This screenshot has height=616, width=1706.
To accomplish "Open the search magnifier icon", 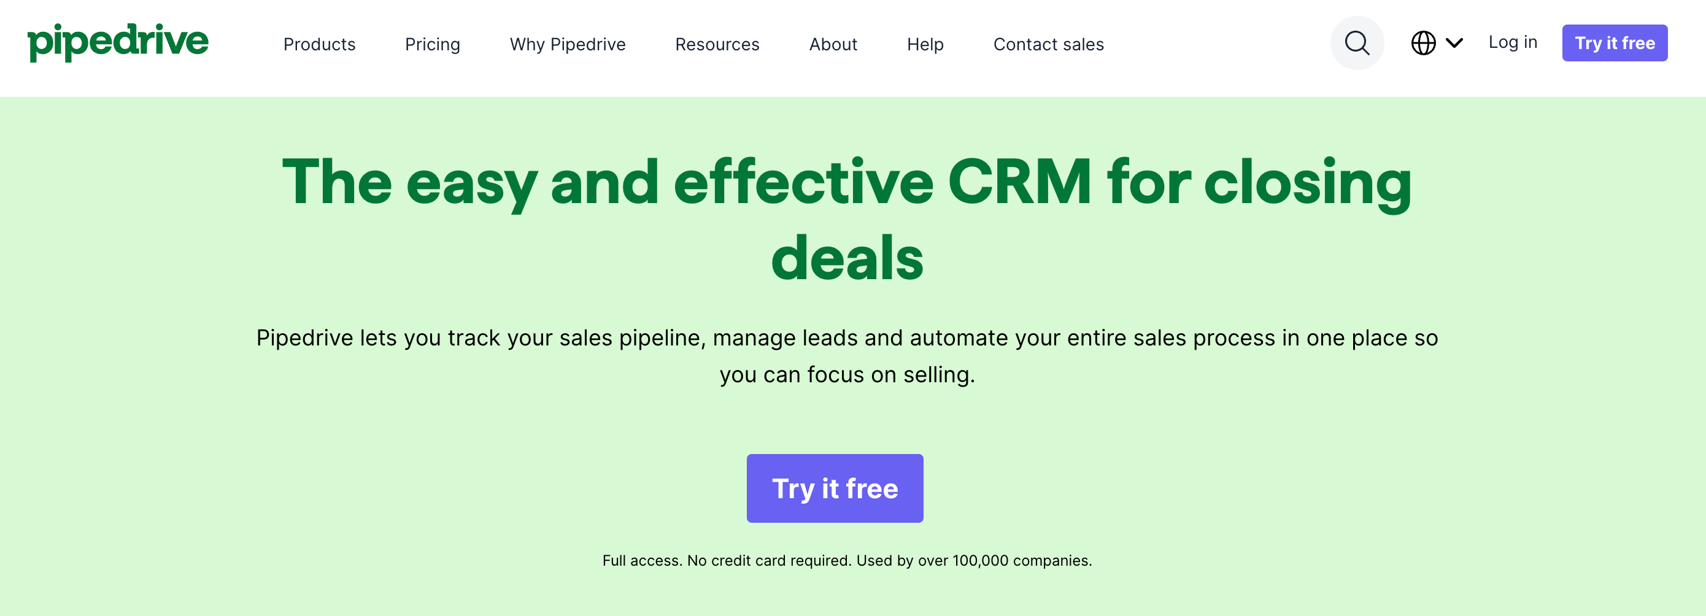I will [x=1357, y=43].
